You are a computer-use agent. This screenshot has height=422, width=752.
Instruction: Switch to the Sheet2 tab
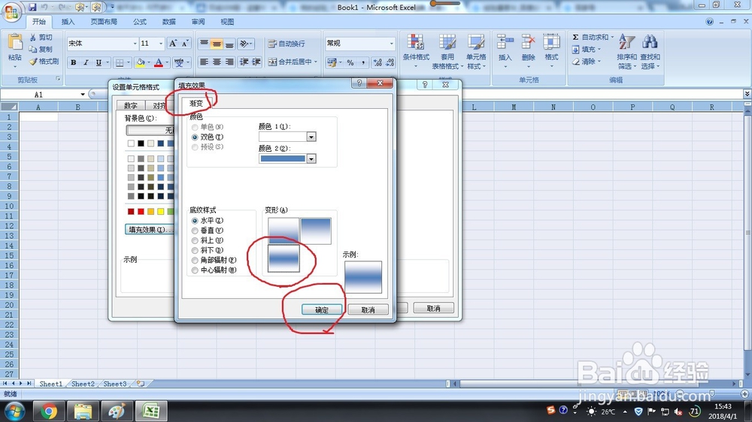click(83, 384)
